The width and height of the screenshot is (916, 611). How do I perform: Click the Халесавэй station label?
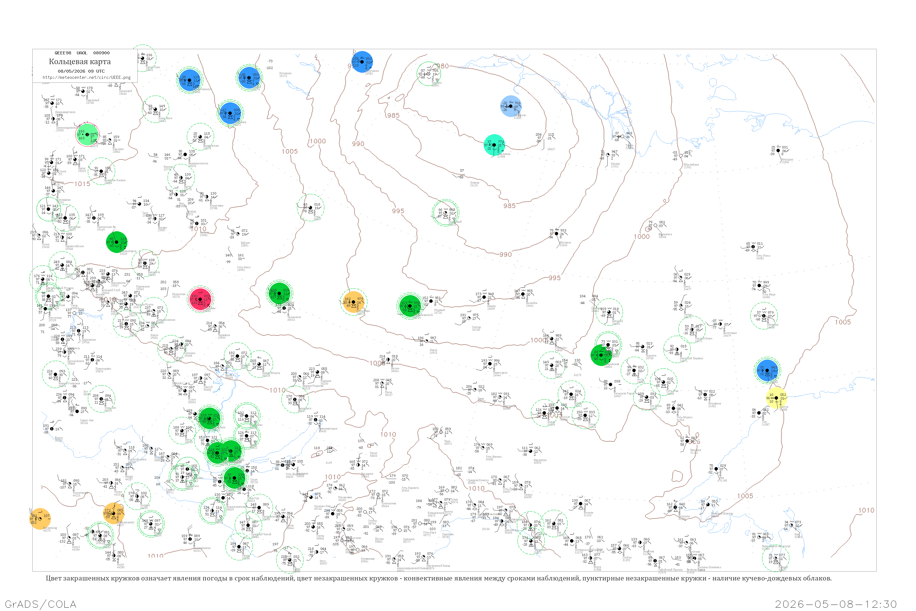click(125, 91)
